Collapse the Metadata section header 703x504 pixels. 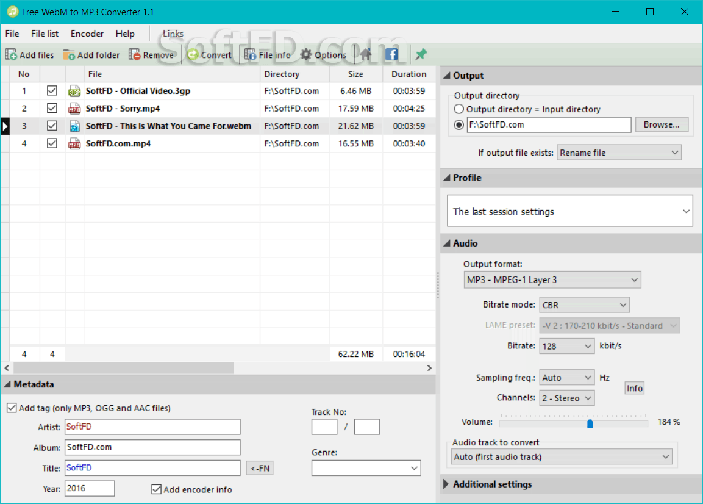pyautogui.click(x=218, y=384)
